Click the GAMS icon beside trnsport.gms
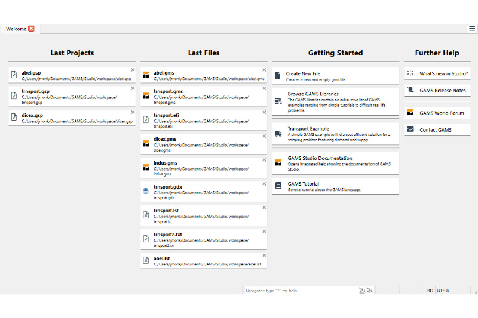478x318 pixels. click(146, 95)
